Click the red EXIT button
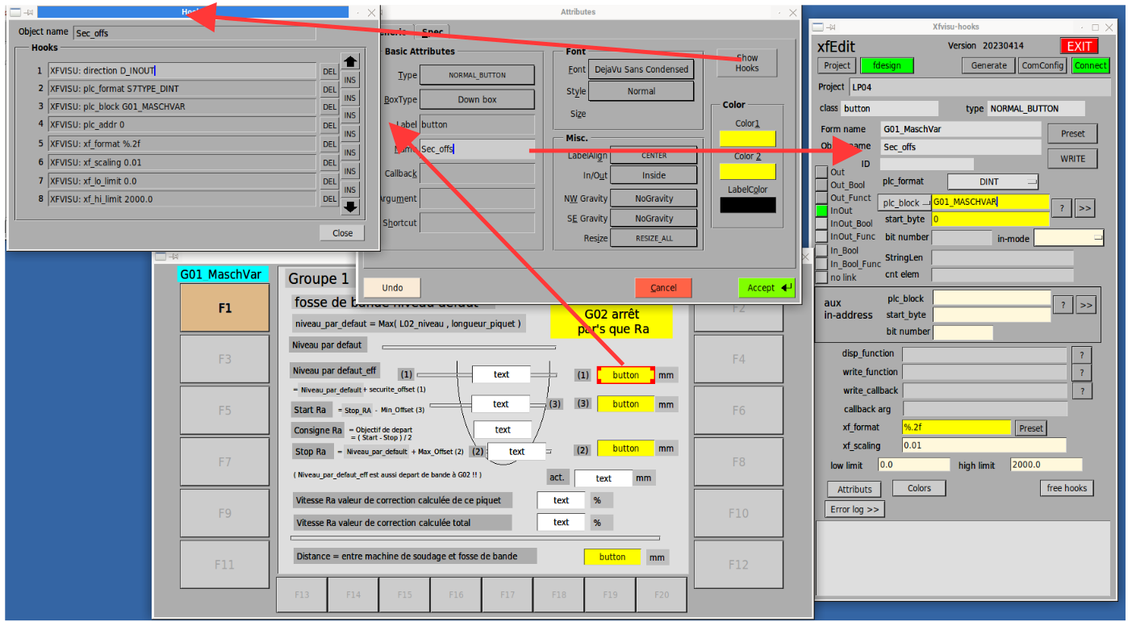Image resolution: width=1132 pixels, height=622 pixels. pos(1079,46)
